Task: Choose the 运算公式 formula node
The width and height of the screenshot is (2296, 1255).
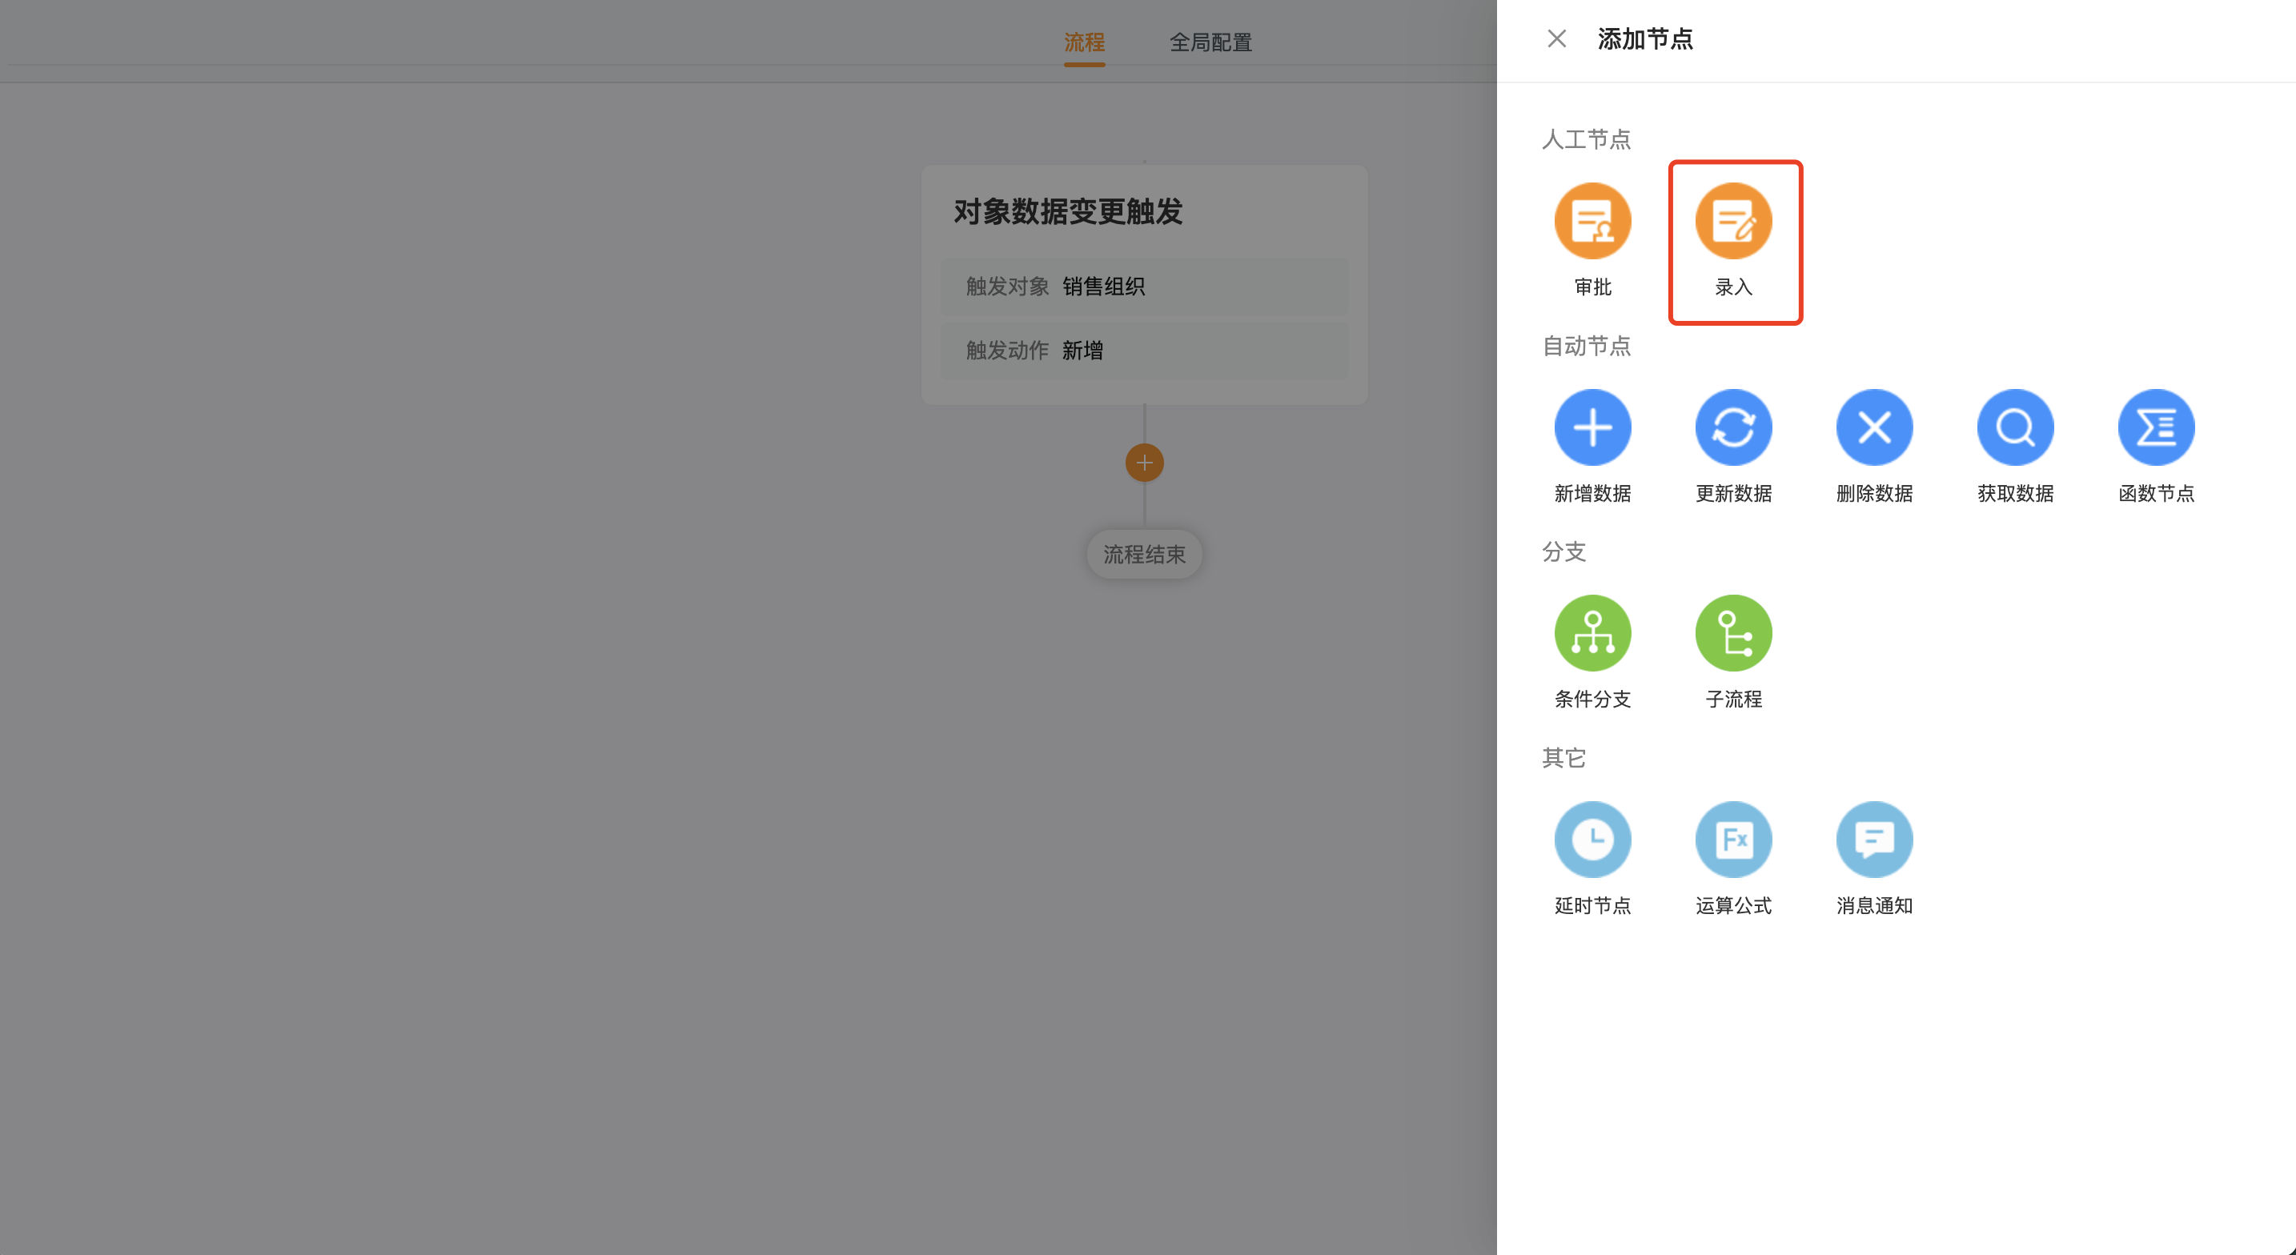Action: click(x=1732, y=840)
